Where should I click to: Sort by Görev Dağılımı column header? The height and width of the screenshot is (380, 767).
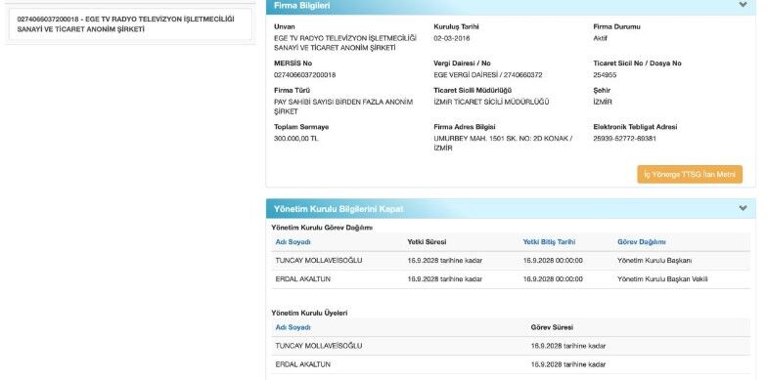click(642, 242)
